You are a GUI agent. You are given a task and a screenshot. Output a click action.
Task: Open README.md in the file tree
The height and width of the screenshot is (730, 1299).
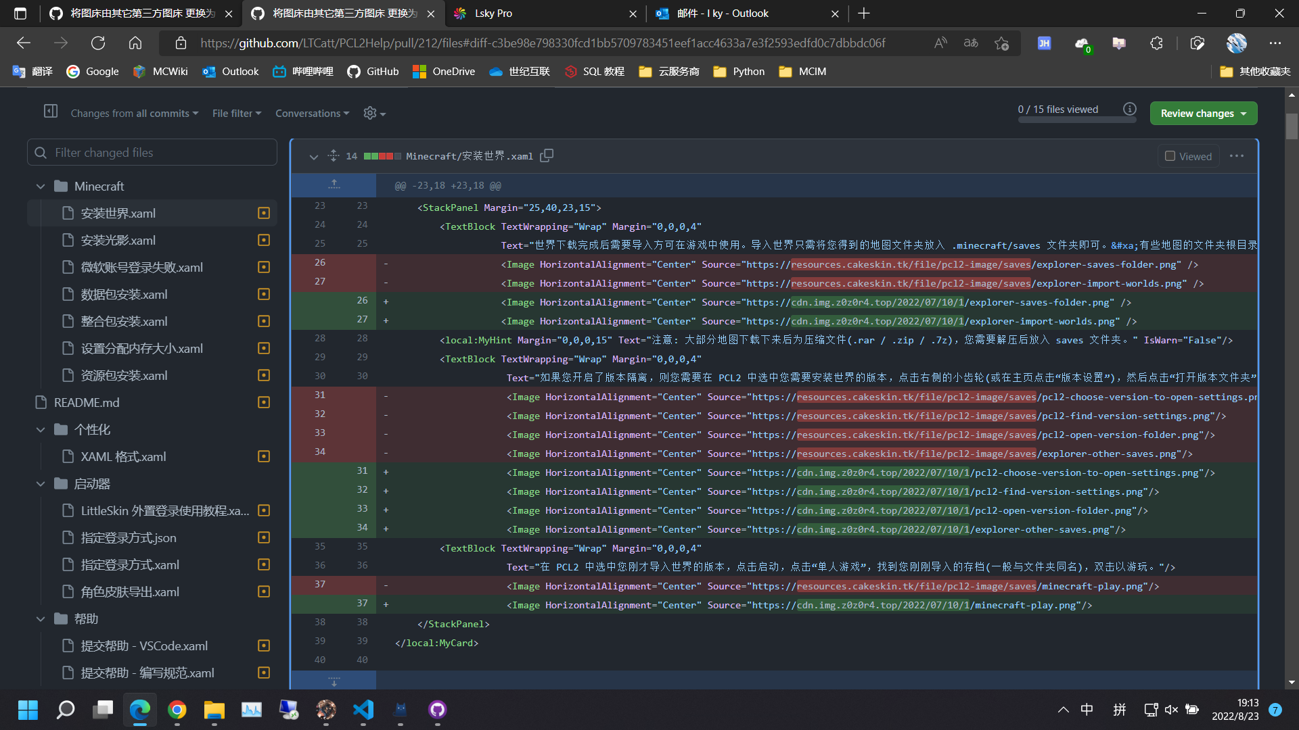click(87, 402)
